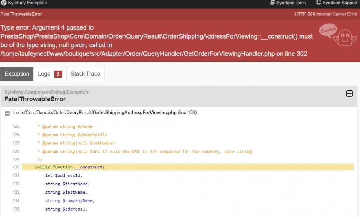360x217 pixels.
Task: Switch to the Exception tab
Action: [17, 74]
